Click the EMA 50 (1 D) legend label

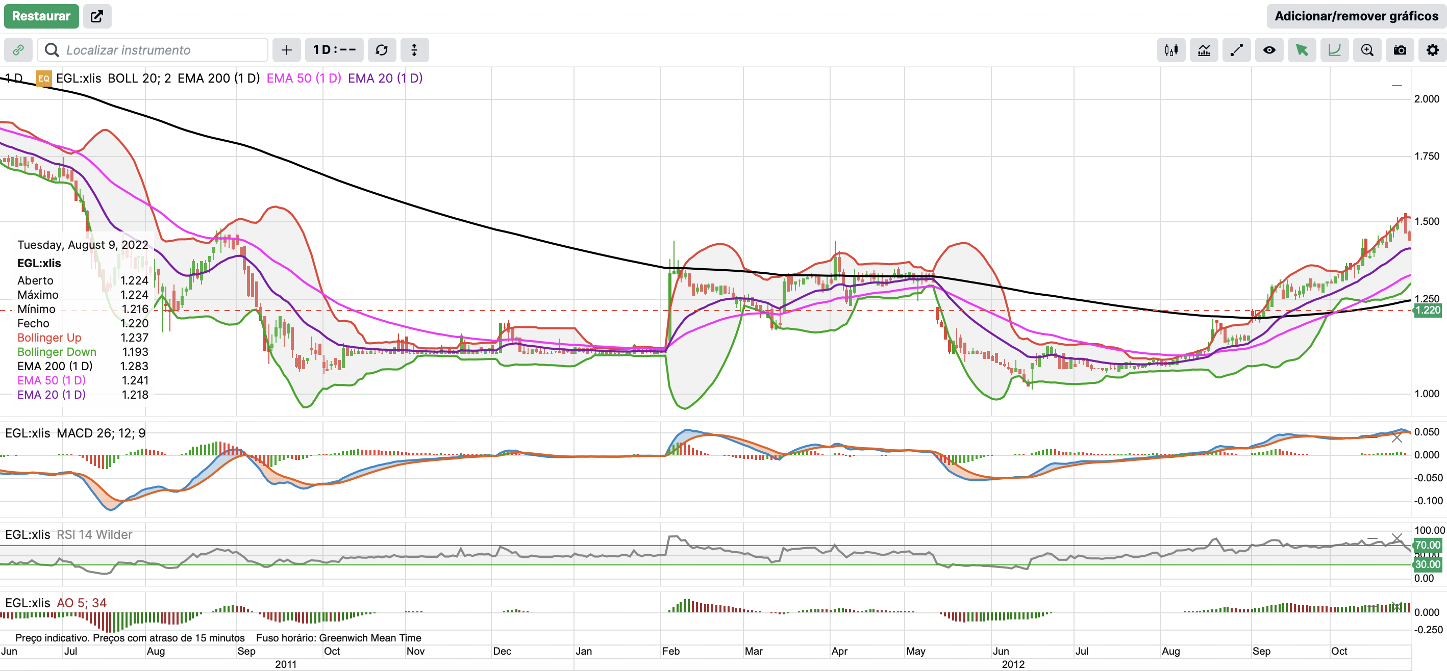(304, 78)
